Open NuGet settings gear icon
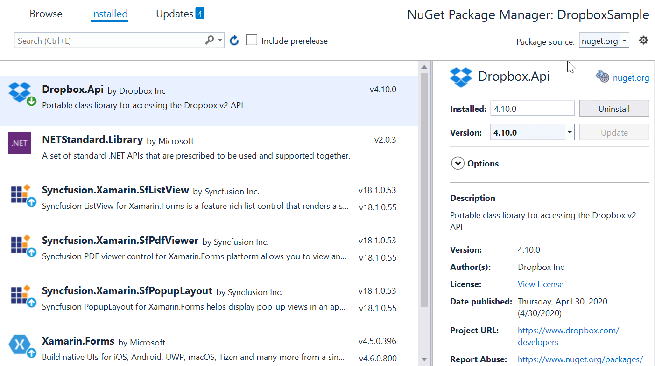This screenshot has width=655, height=366. coord(643,41)
